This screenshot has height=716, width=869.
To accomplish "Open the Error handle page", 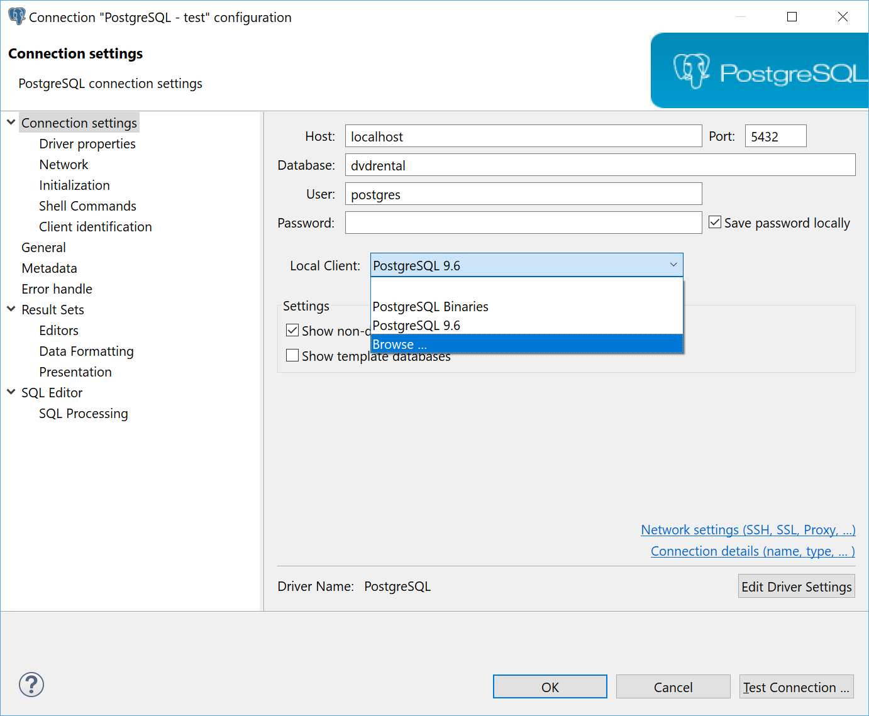I will pyautogui.click(x=57, y=289).
